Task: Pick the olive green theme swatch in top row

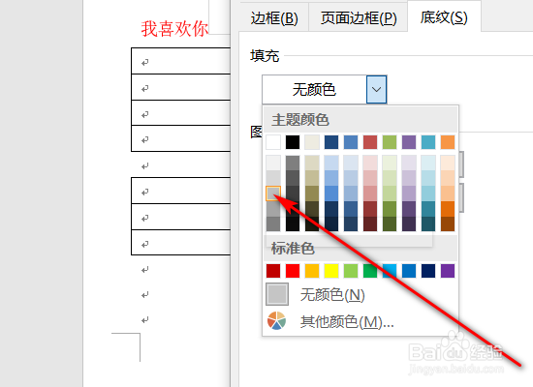Action: pyautogui.click(x=390, y=142)
